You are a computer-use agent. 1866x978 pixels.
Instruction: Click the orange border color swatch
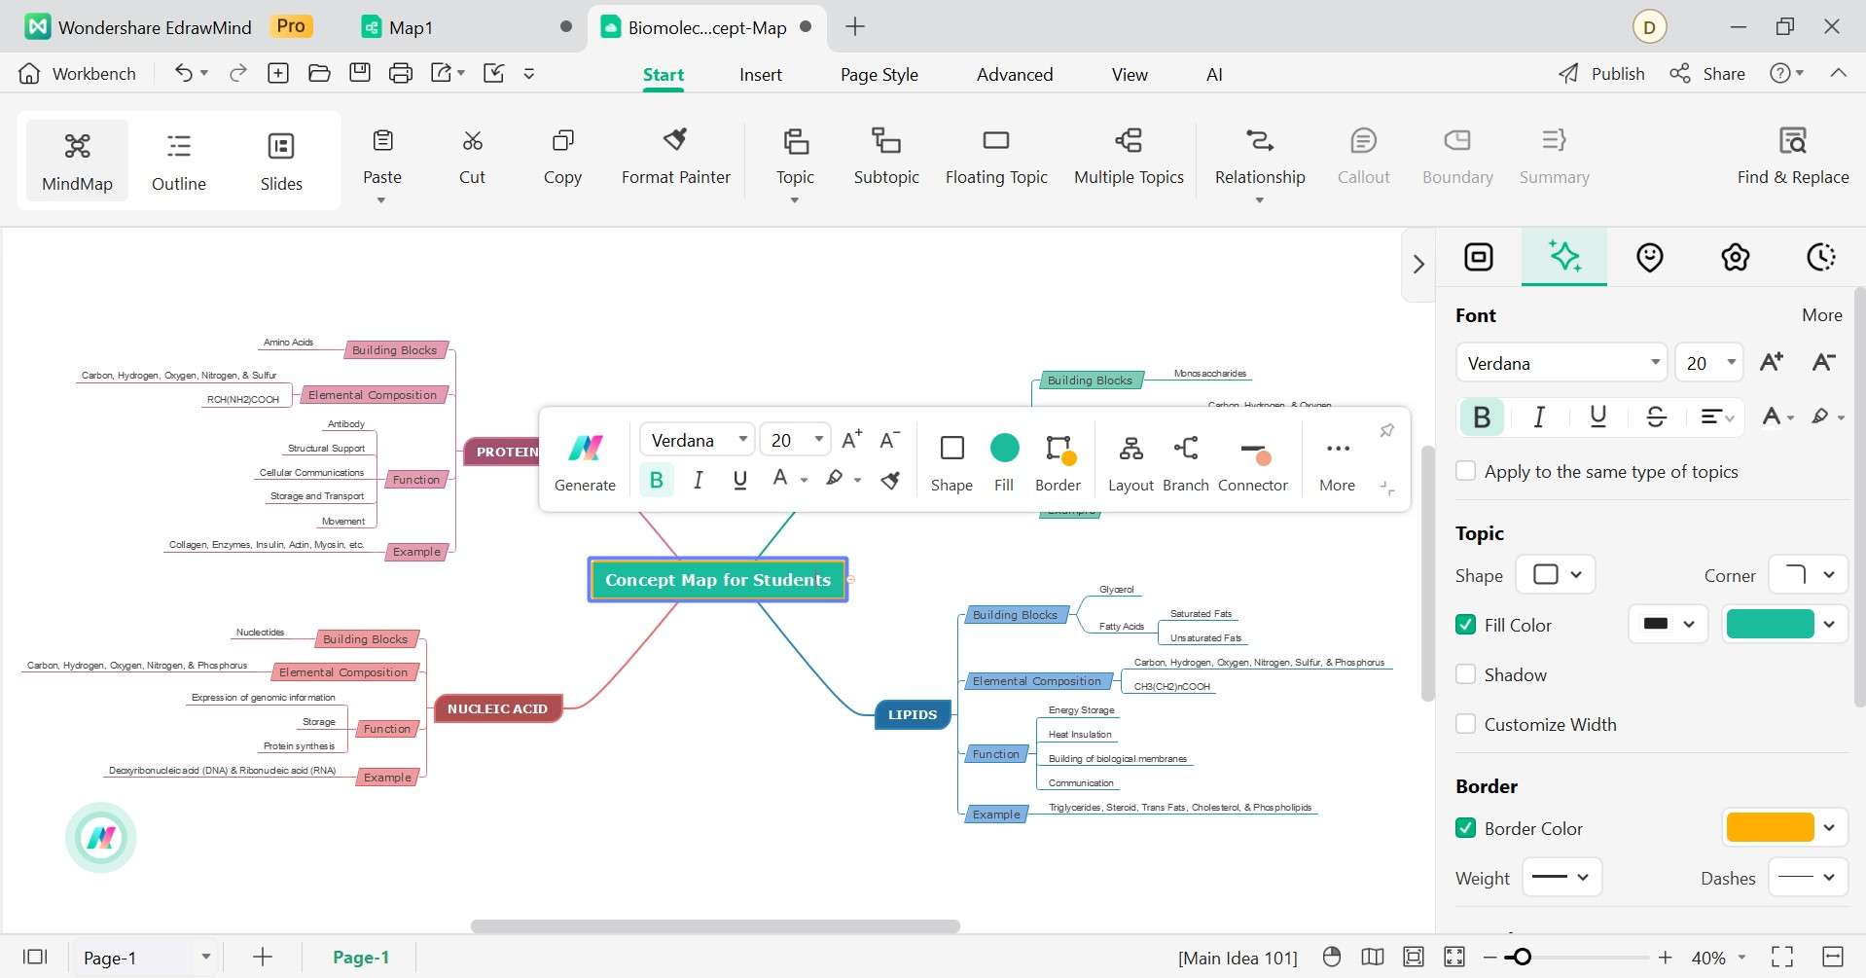(x=1770, y=827)
